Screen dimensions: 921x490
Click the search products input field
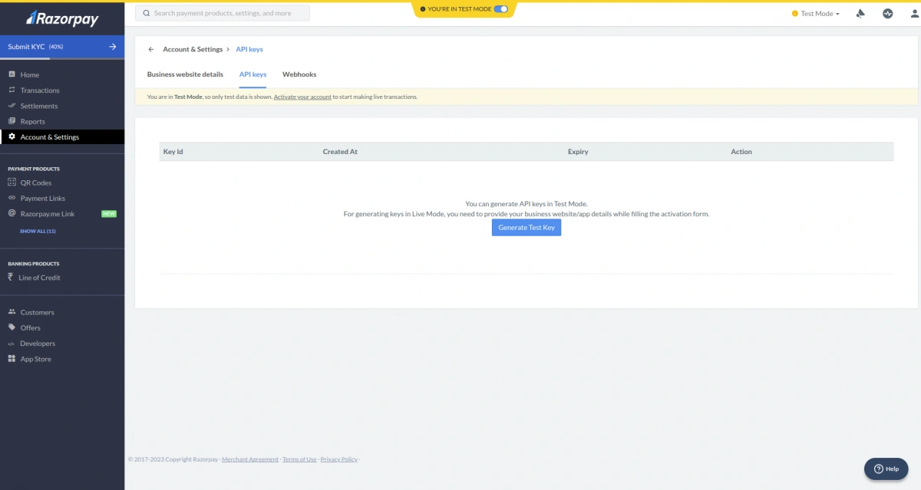pyautogui.click(x=222, y=12)
